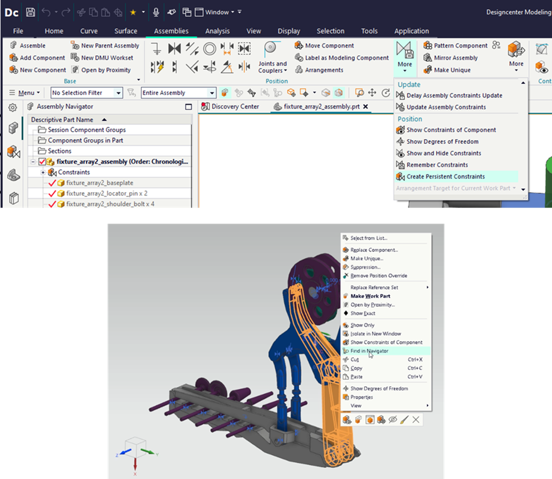Click Show Degrees of Freedom in More panel
Screen dimensions: 552x479
437,142
